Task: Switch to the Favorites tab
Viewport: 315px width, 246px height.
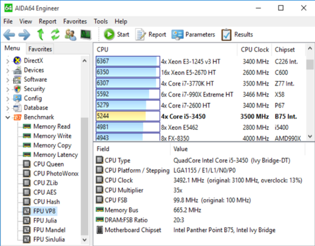Action: click(x=40, y=49)
